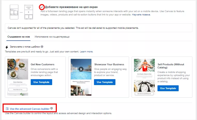
Task: Use Template for Showcase Your Business
Action: [105, 82]
